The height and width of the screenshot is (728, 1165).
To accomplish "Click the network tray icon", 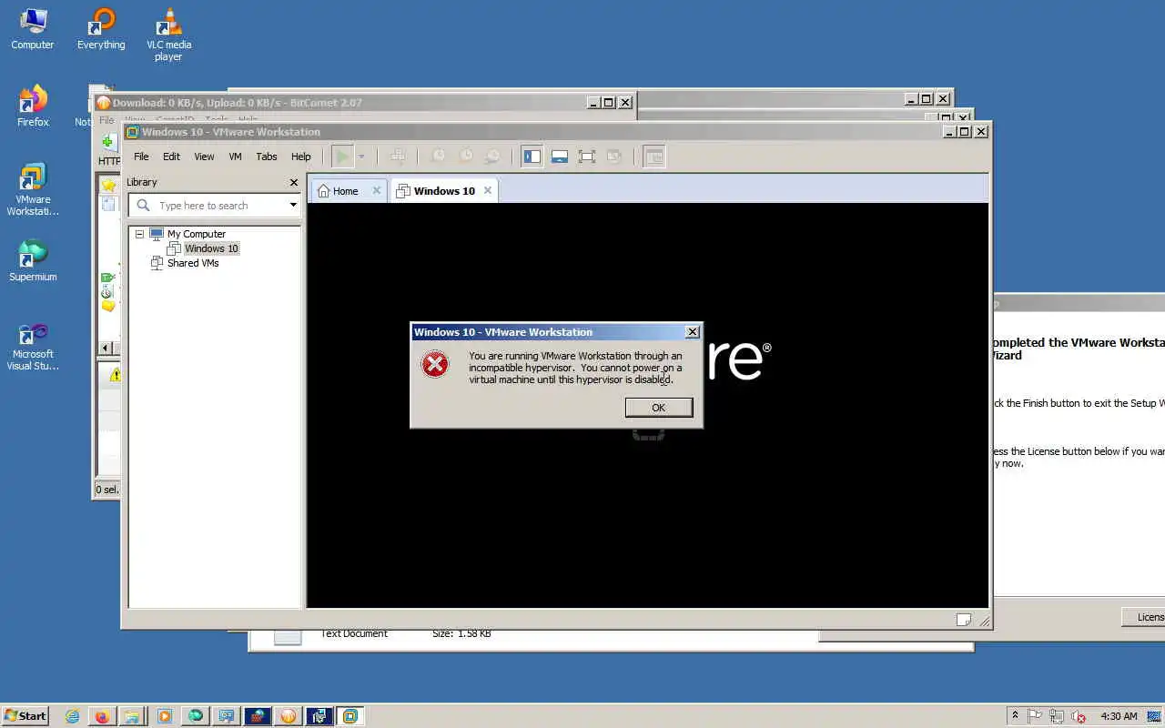I will [1057, 716].
